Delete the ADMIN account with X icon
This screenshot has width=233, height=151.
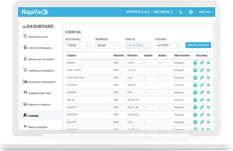tap(208, 63)
